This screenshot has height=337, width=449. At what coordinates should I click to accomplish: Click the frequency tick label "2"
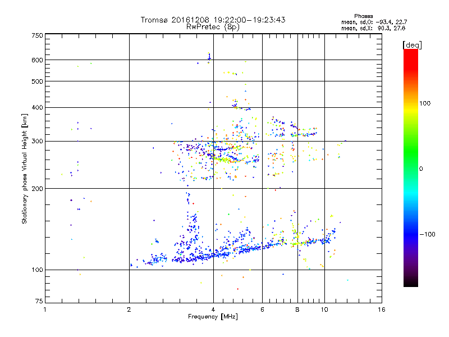click(129, 309)
